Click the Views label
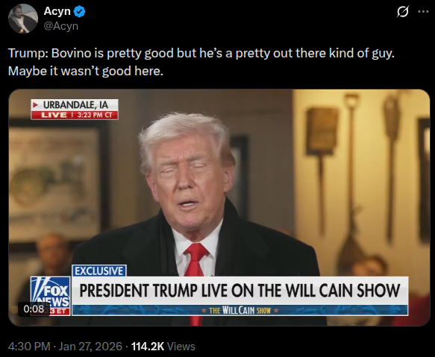This screenshot has height=357, width=435. point(181,347)
